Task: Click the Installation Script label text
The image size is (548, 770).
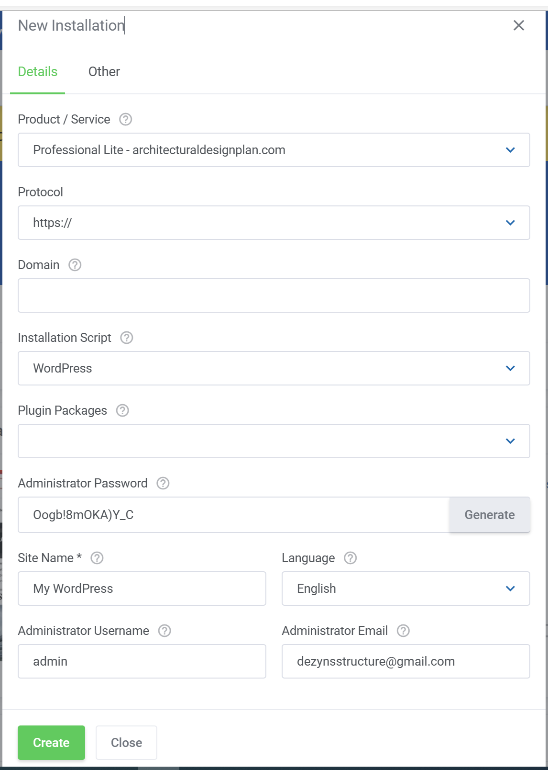Action: point(65,338)
